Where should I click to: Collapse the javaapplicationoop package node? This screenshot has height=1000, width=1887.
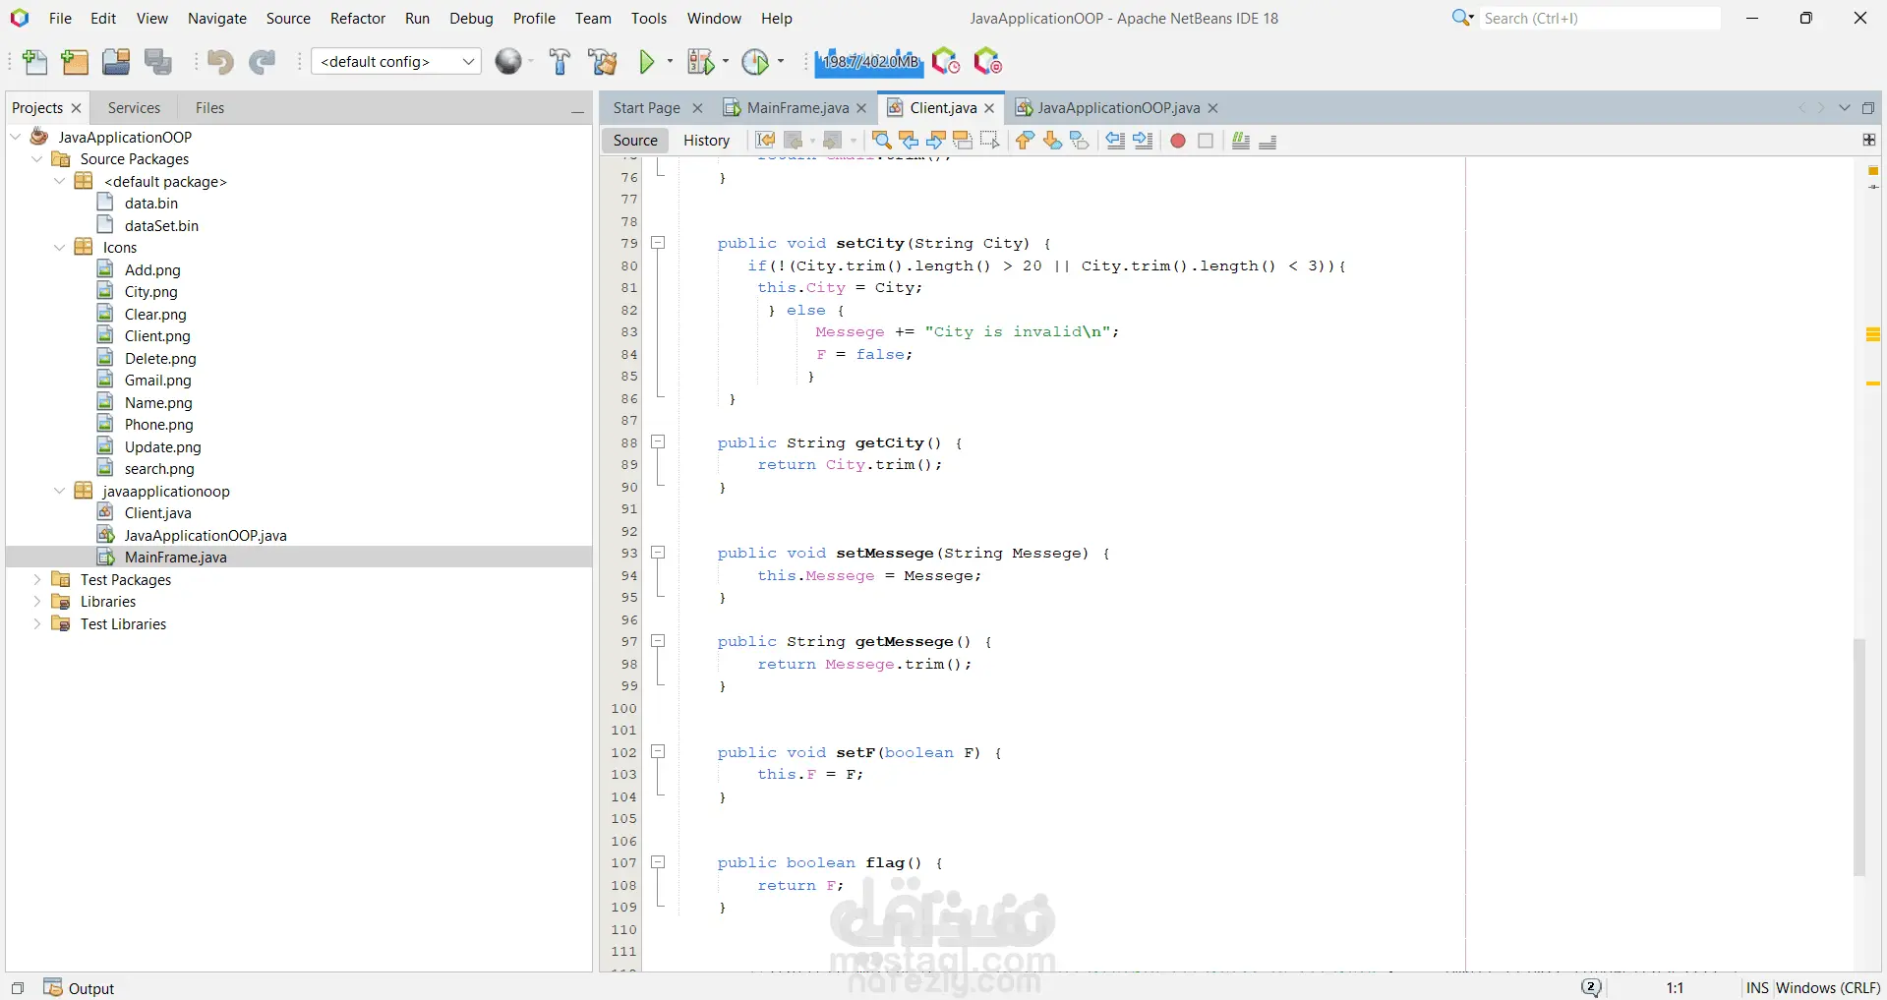59,491
